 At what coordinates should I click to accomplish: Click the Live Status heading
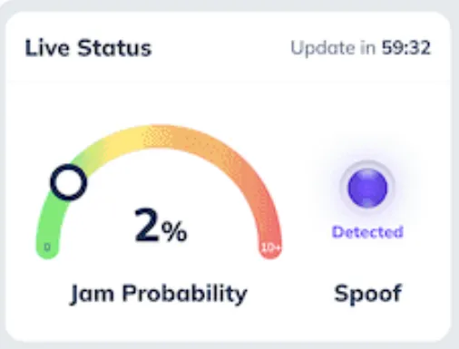pos(88,48)
